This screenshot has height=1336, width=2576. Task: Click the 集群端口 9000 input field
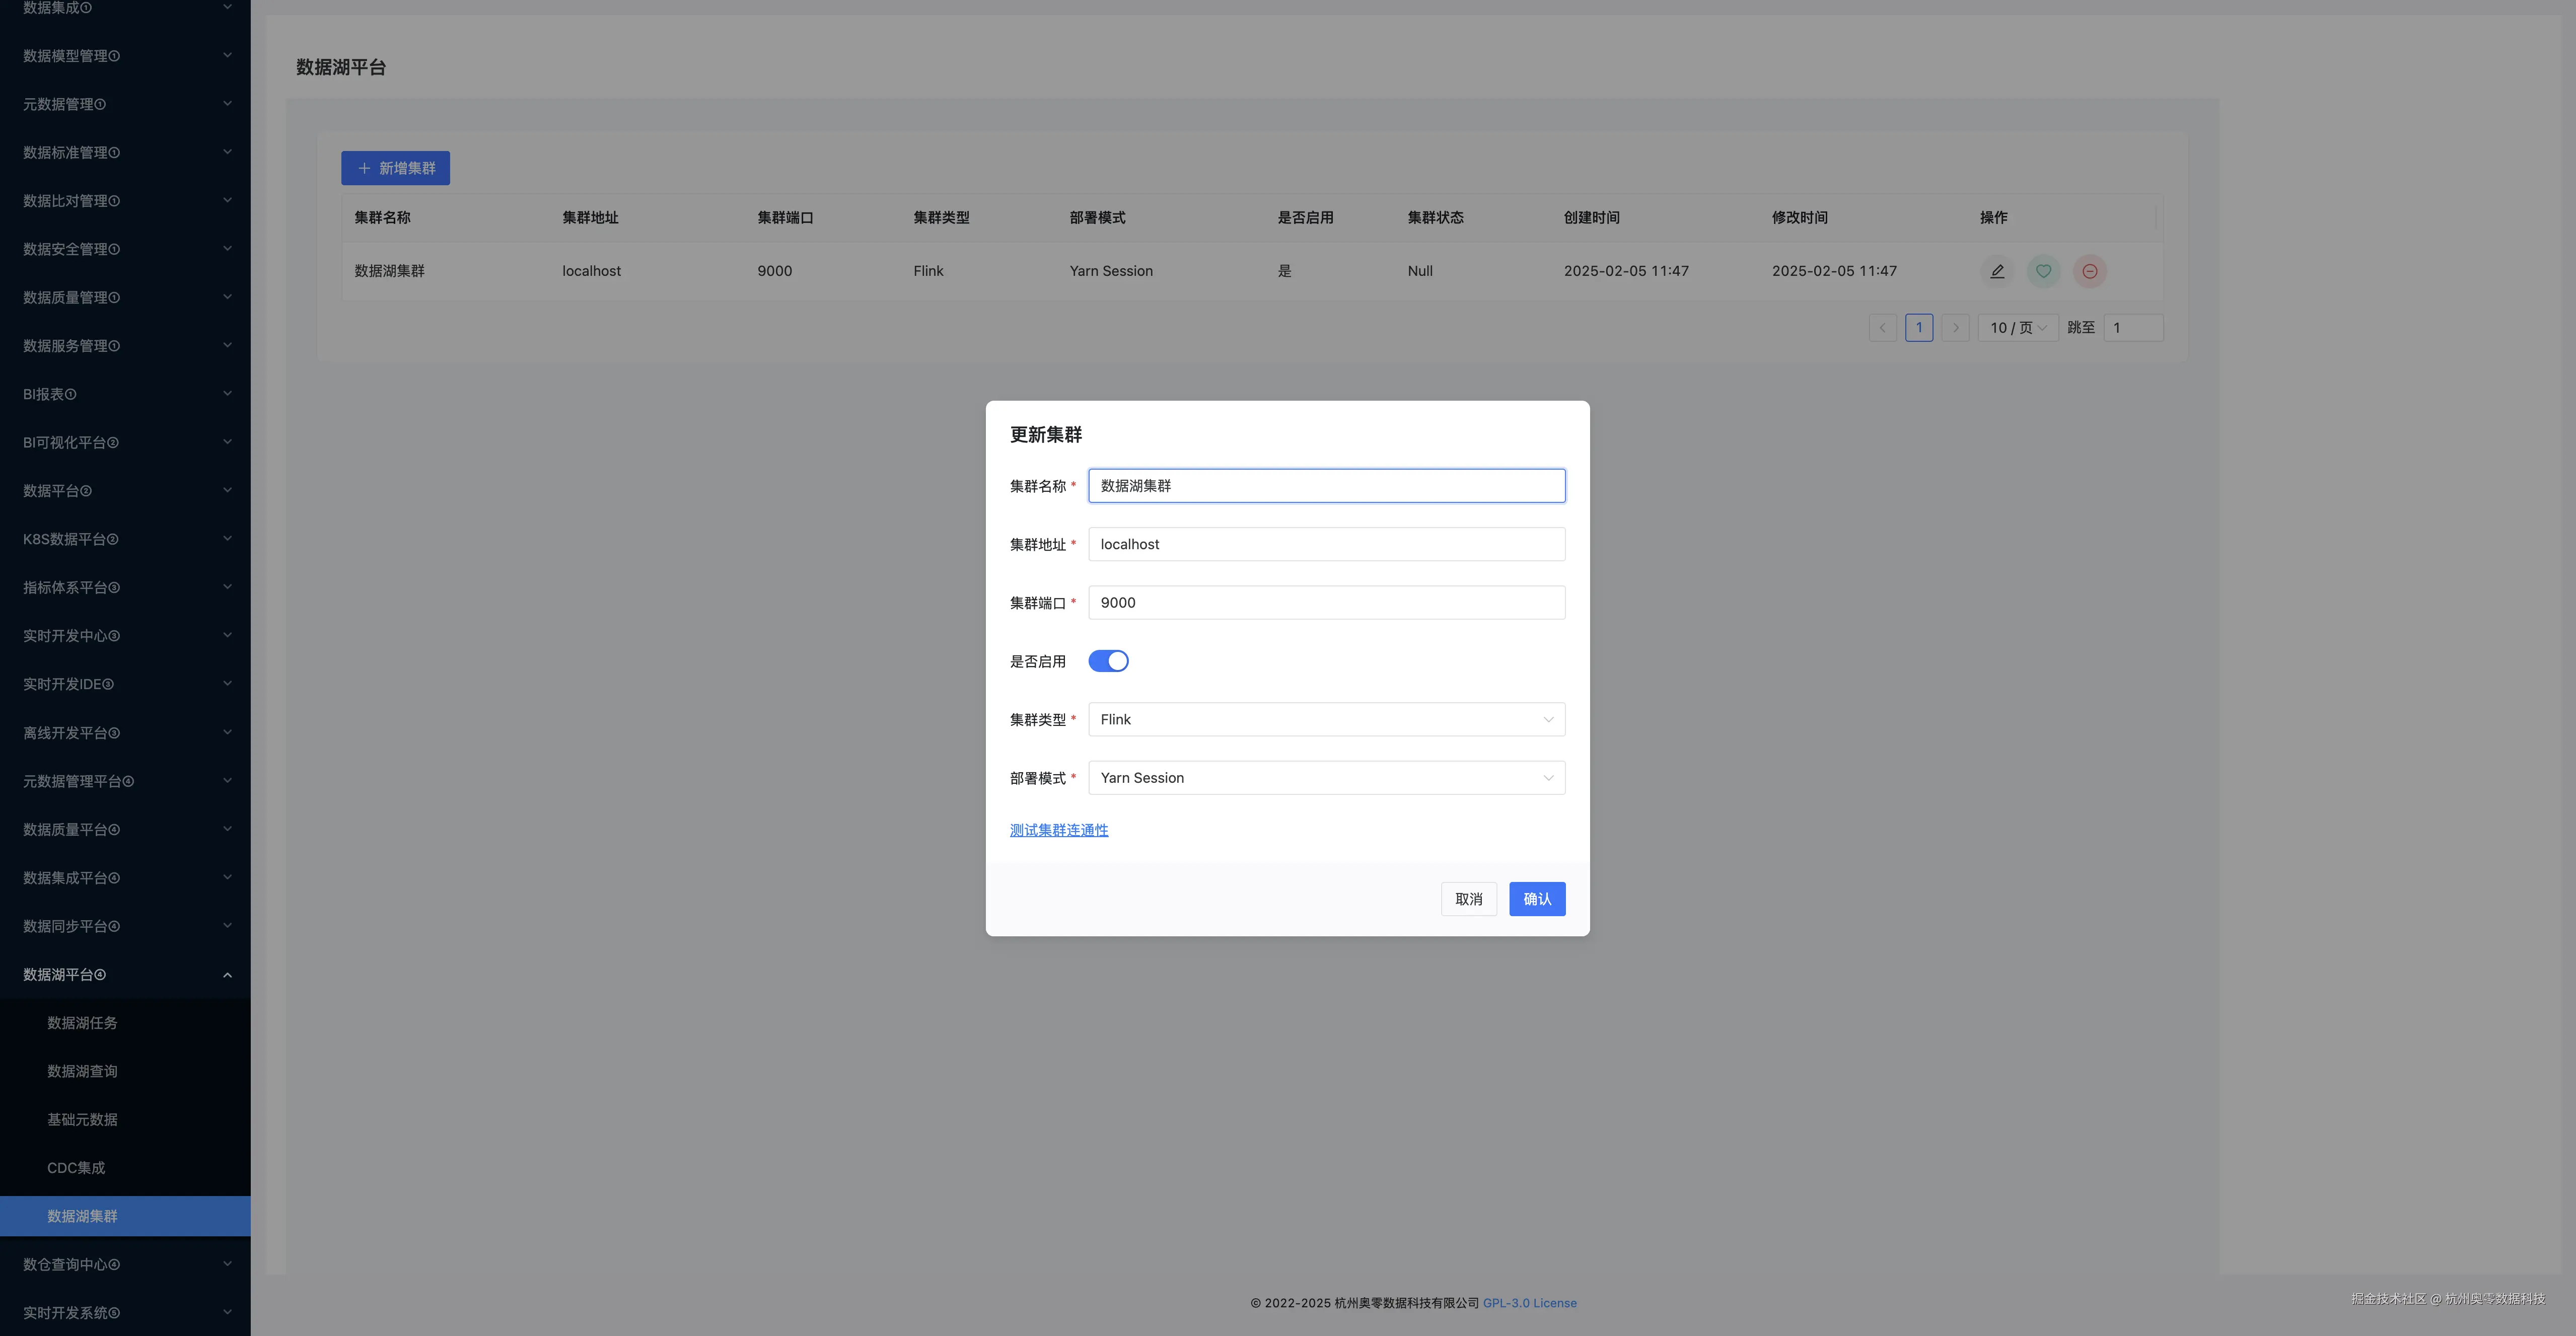[1326, 603]
